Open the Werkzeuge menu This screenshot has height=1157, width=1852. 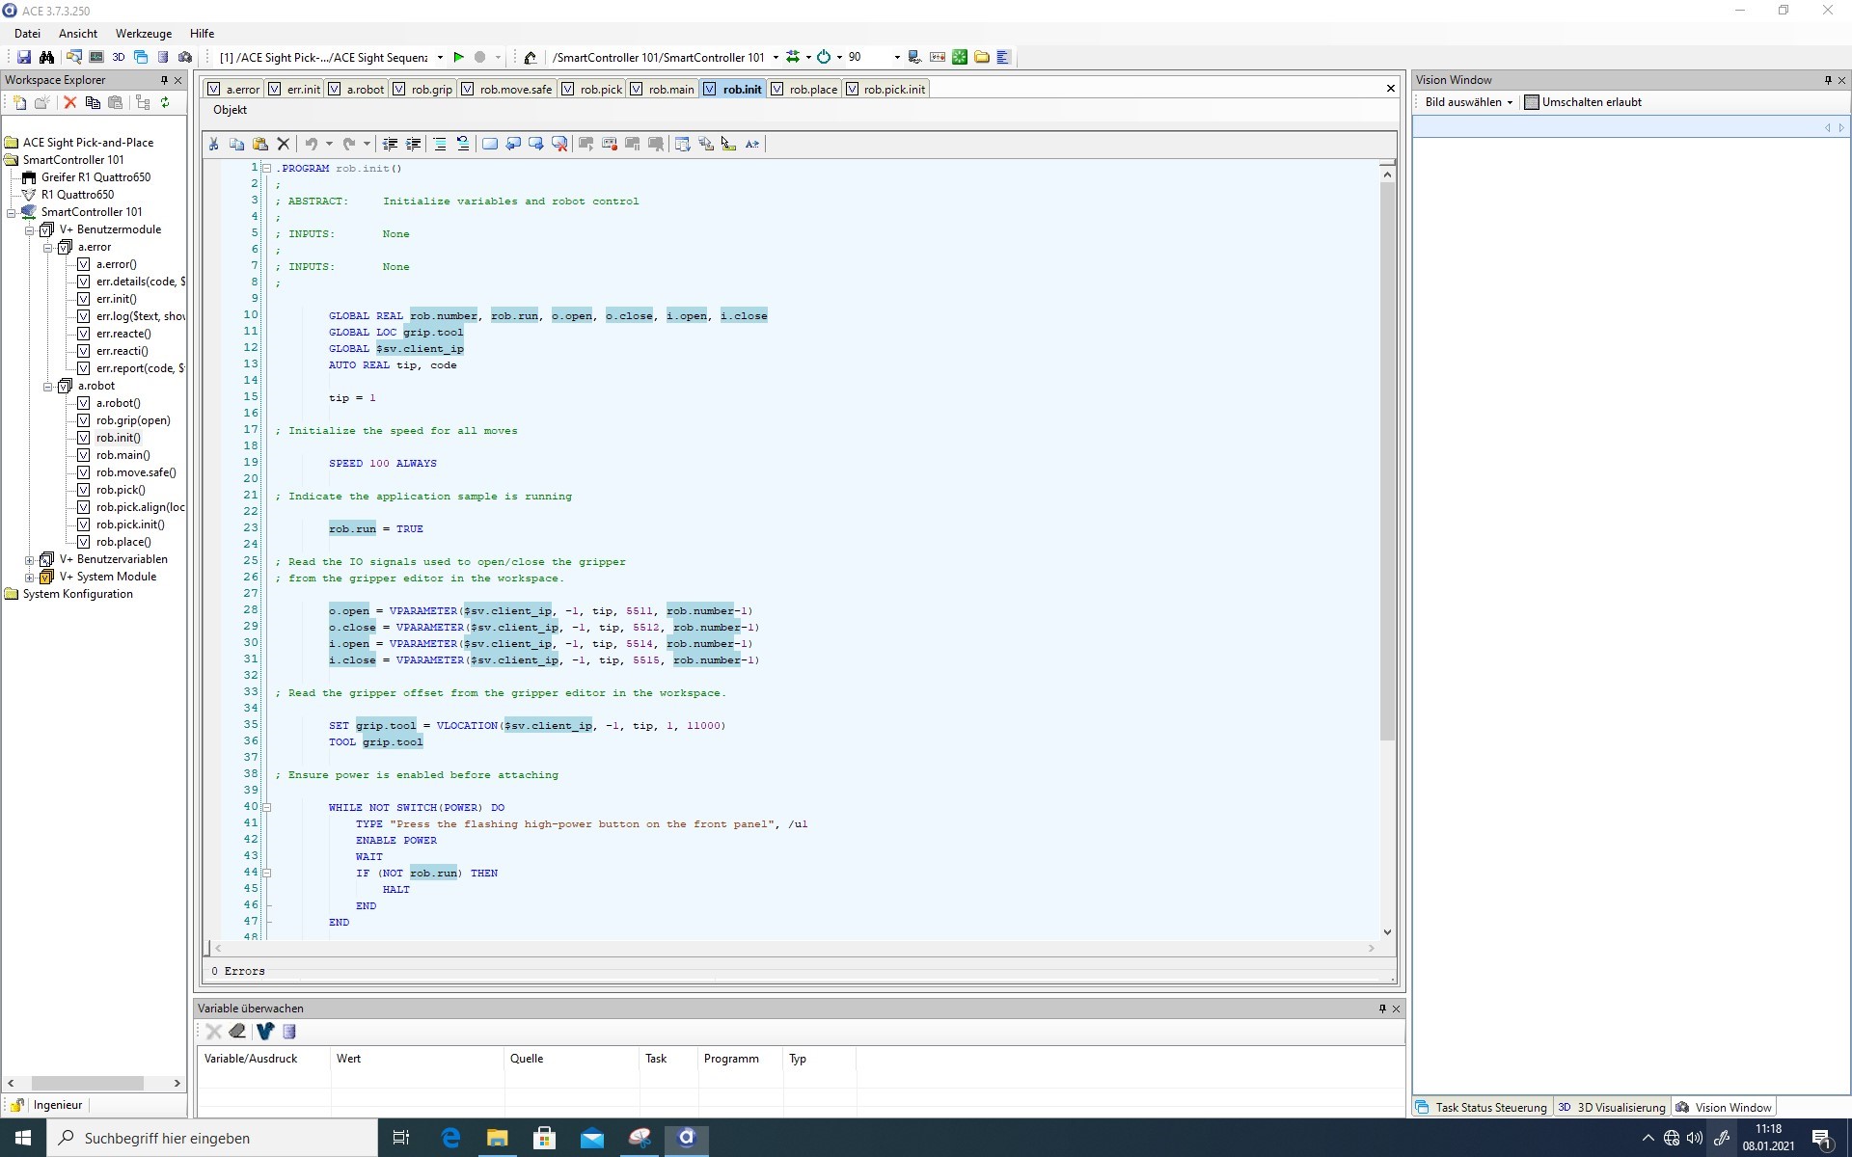coord(143,33)
